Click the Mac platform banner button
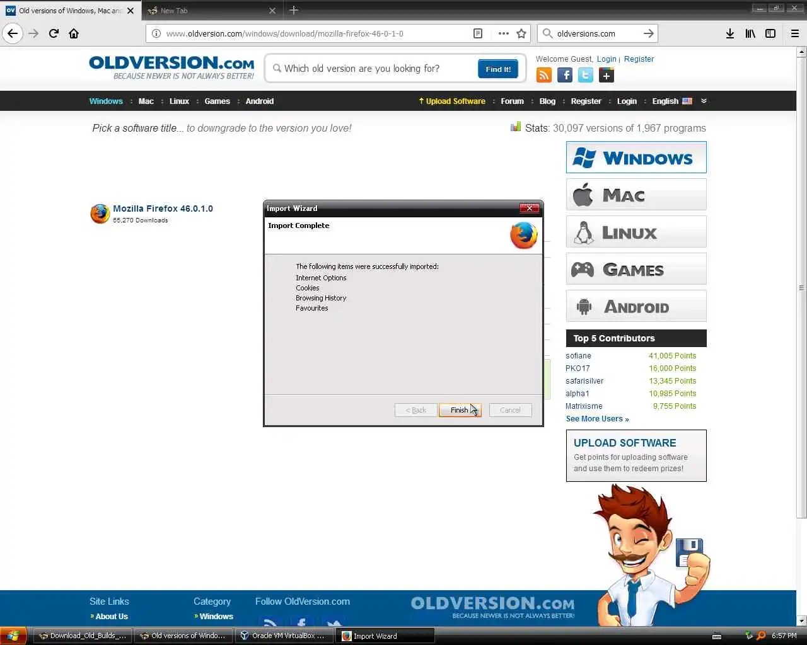This screenshot has width=807, height=645. [636, 195]
